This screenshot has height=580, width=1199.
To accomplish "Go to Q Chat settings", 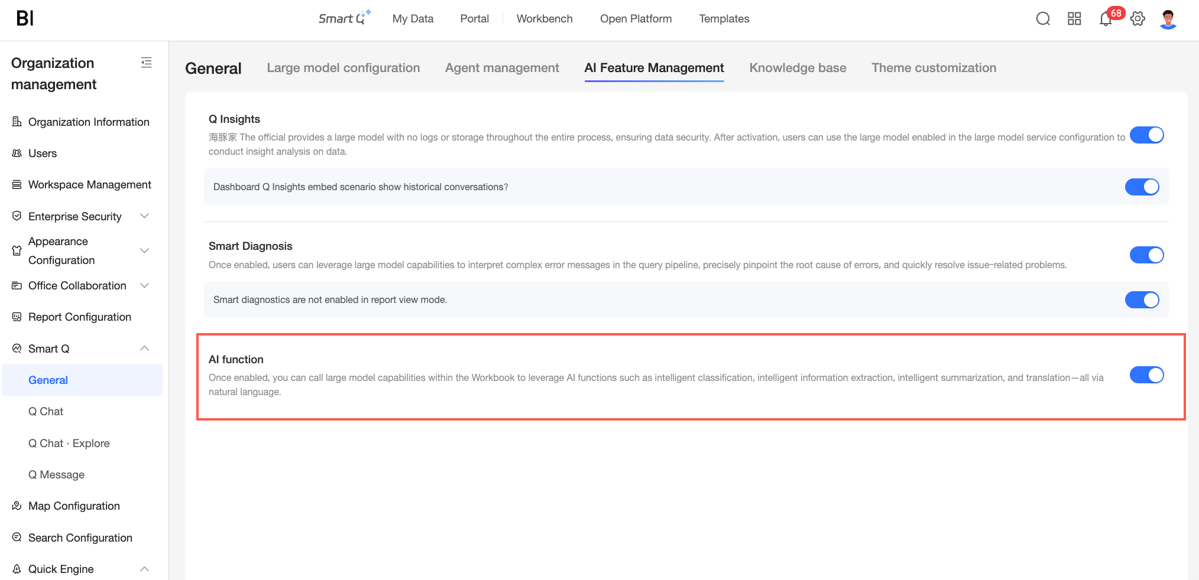I will [x=46, y=412].
